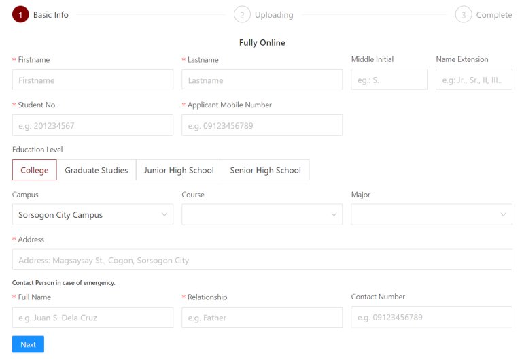This screenshot has height=364, width=522.
Task: Click the step 1 Basic Info circle icon
Action: click(20, 14)
